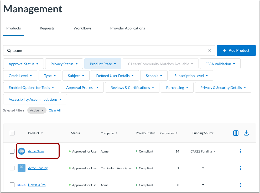Image resolution: width=260 pixels, height=193 pixels.
Task: Switch to the Requests tab
Action: (x=47, y=28)
